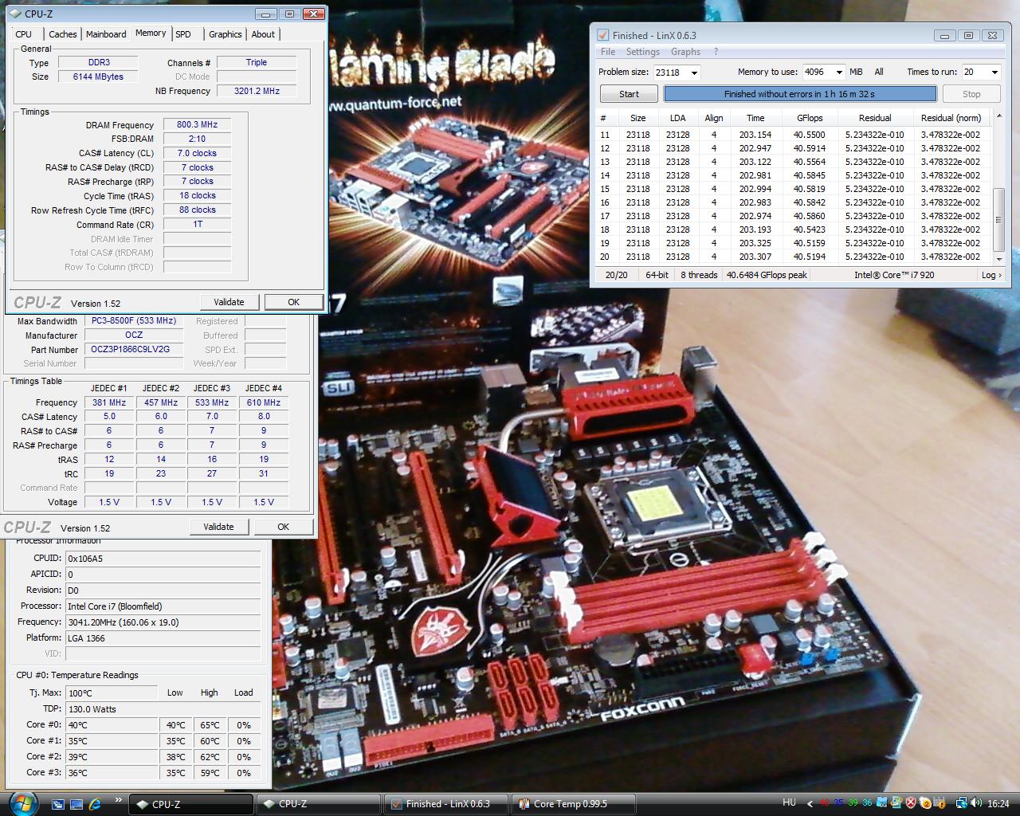Click OK in the CPU-Z Memory window

pyautogui.click(x=293, y=302)
